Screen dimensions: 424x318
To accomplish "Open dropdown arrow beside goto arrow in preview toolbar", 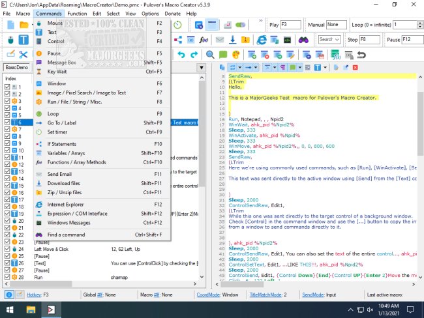I will pyautogui.click(x=256, y=68).
